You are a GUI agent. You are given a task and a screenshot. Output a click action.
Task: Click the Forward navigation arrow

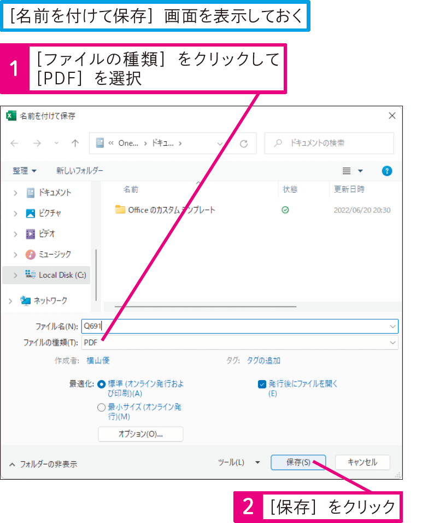click(37, 143)
